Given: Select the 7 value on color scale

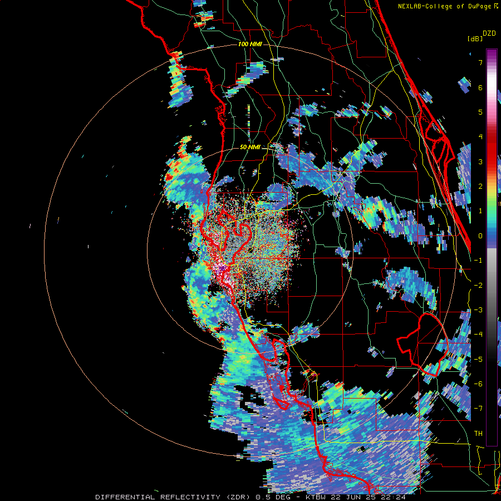Looking at the screenshot, I should (480, 62).
